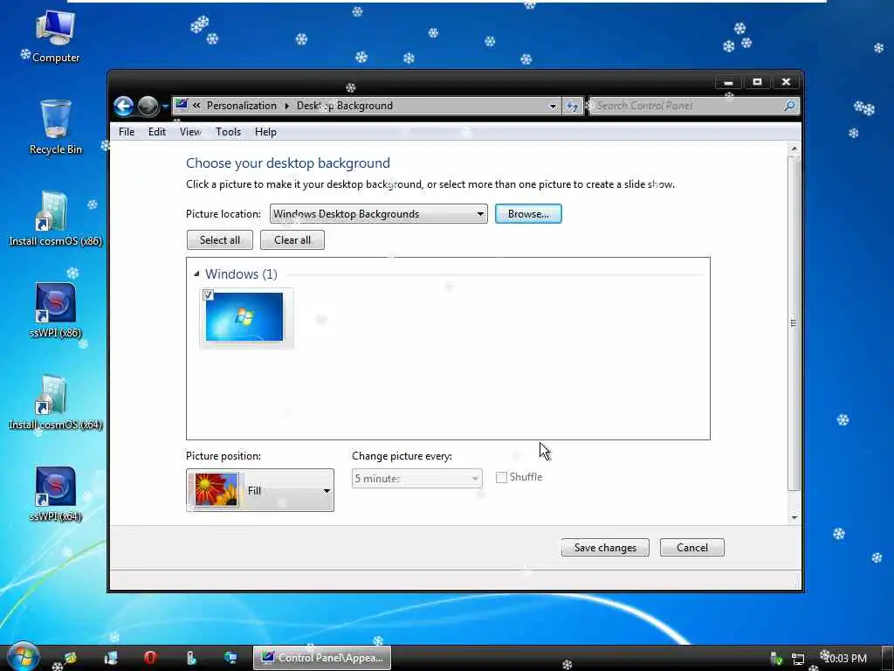Click the Forward navigation arrow
Viewport: 894px width, 671px height.
coord(148,106)
